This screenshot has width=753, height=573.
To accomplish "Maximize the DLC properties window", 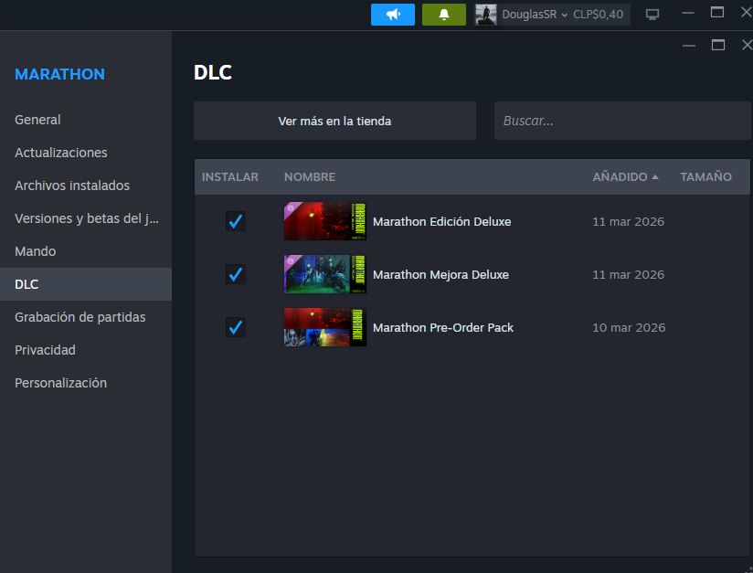I will click(x=718, y=45).
